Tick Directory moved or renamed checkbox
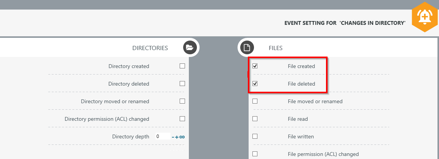Viewport: 439px width, 159px height. (182, 101)
